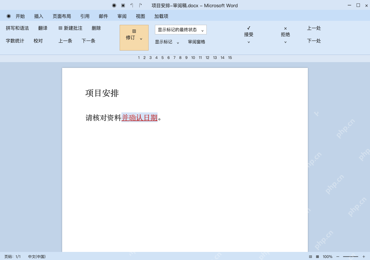The height and width of the screenshot is (260, 370).
Task: Click the Save icon in the title bar
Action: click(x=123, y=5)
